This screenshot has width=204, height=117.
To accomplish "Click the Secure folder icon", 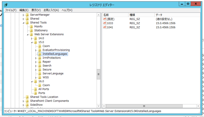I will click(x=40, y=70).
